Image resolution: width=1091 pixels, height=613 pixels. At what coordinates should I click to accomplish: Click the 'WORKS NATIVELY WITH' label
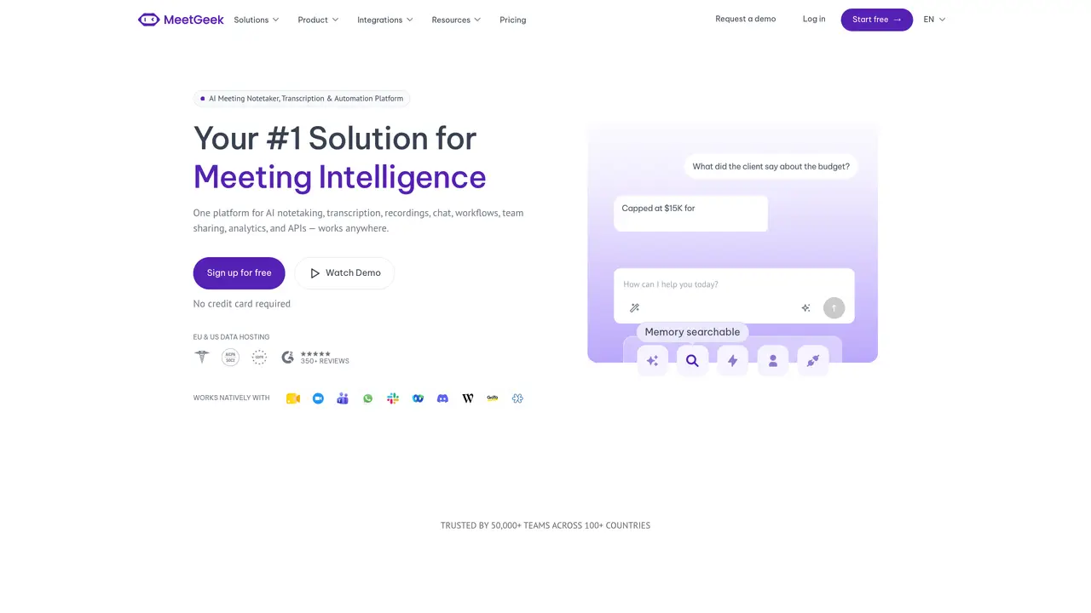pos(232,398)
